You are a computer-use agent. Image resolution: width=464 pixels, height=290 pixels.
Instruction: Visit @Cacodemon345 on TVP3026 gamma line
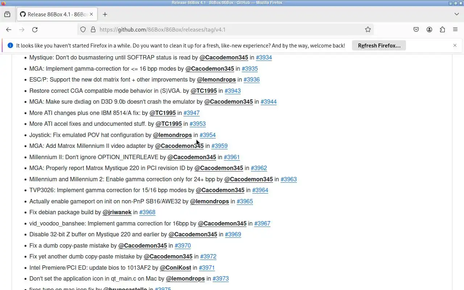click(x=220, y=190)
